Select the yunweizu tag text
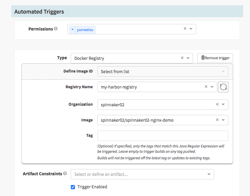The width and height of the screenshot is (250, 196). point(85,30)
